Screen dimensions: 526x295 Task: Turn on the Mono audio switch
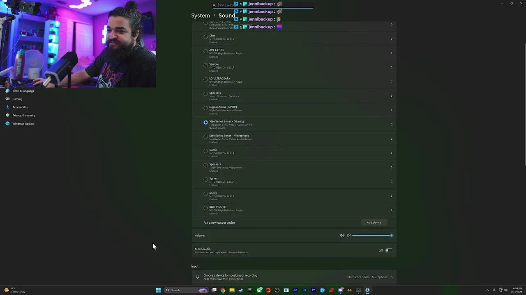tap(388, 250)
